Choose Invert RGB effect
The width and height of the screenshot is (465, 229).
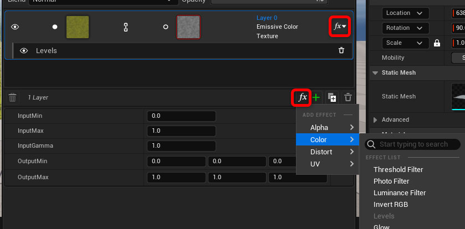pos(391,205)
